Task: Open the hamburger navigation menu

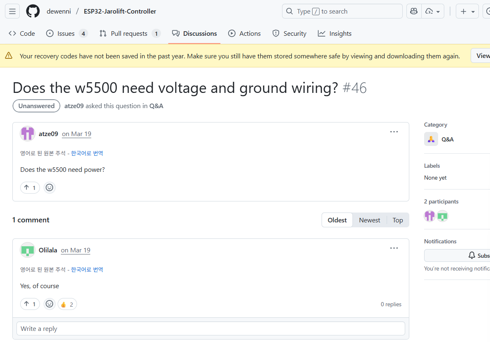Action: tap(12, 12)
